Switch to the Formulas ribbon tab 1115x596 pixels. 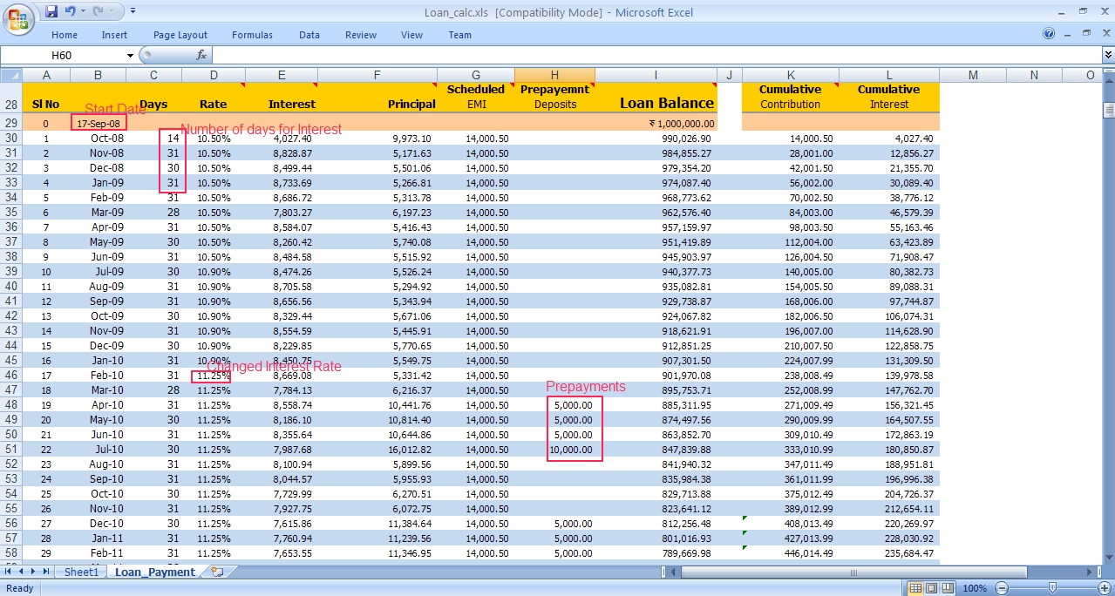(x=252, y=35)
